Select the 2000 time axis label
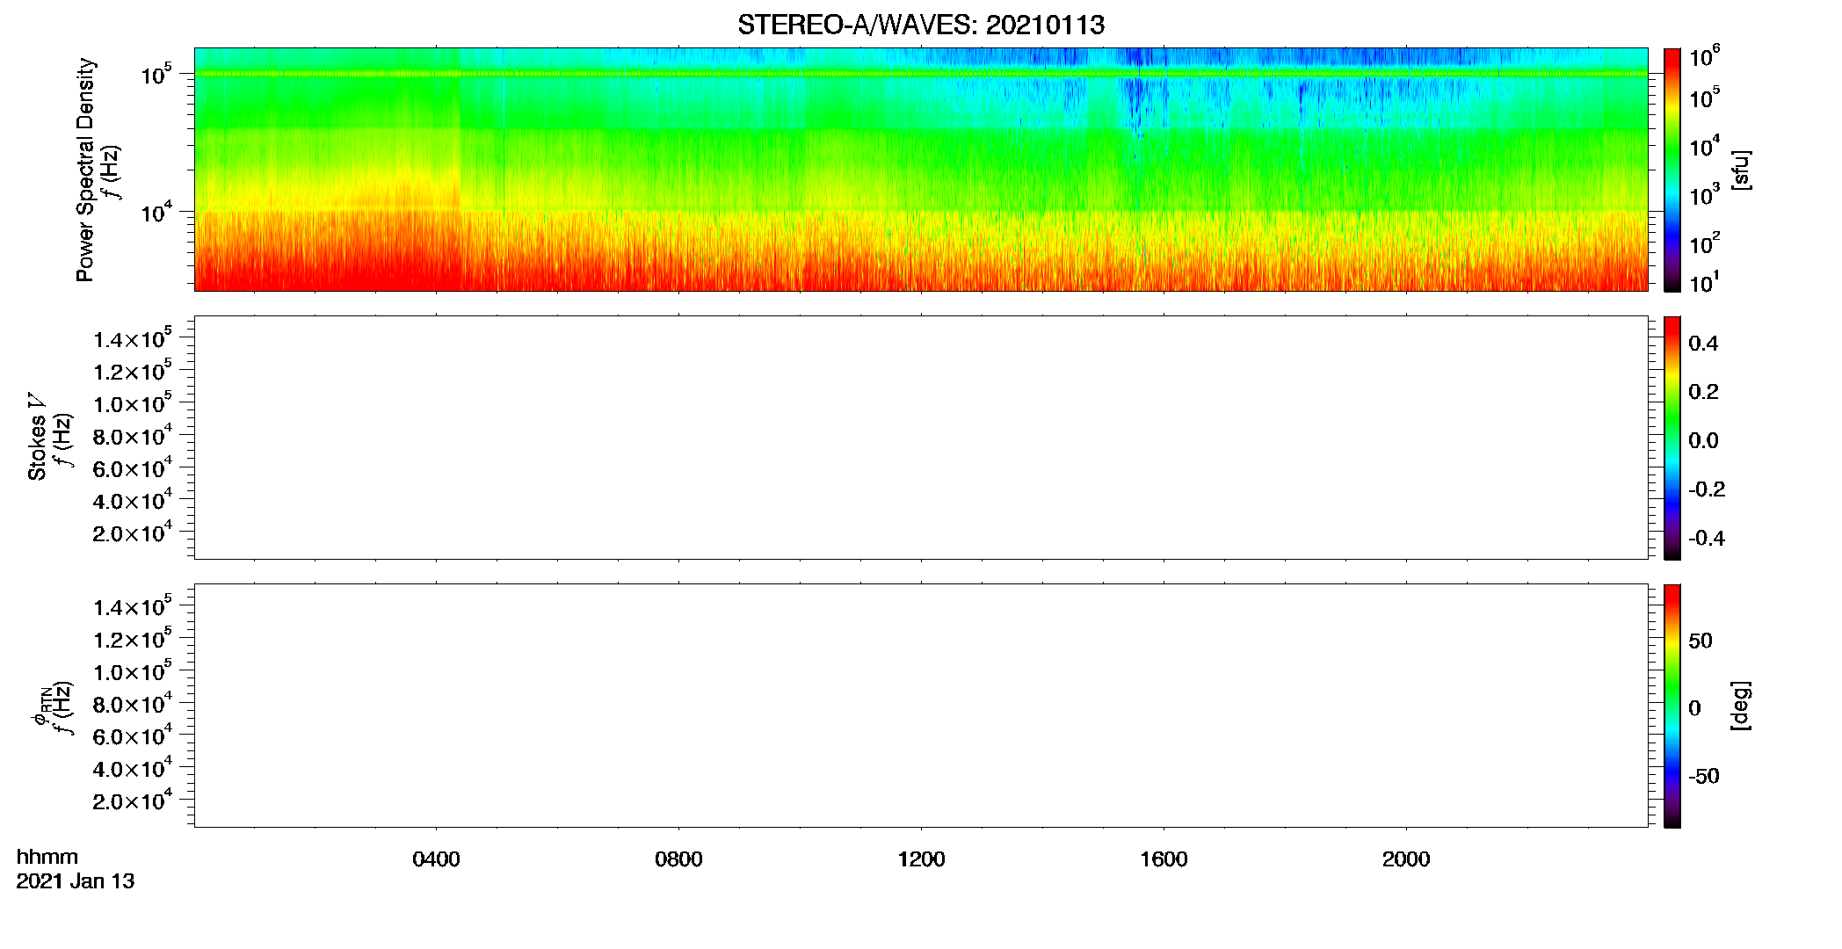Viewport: 1842px width, 949px height. (x=1406, y=859)
